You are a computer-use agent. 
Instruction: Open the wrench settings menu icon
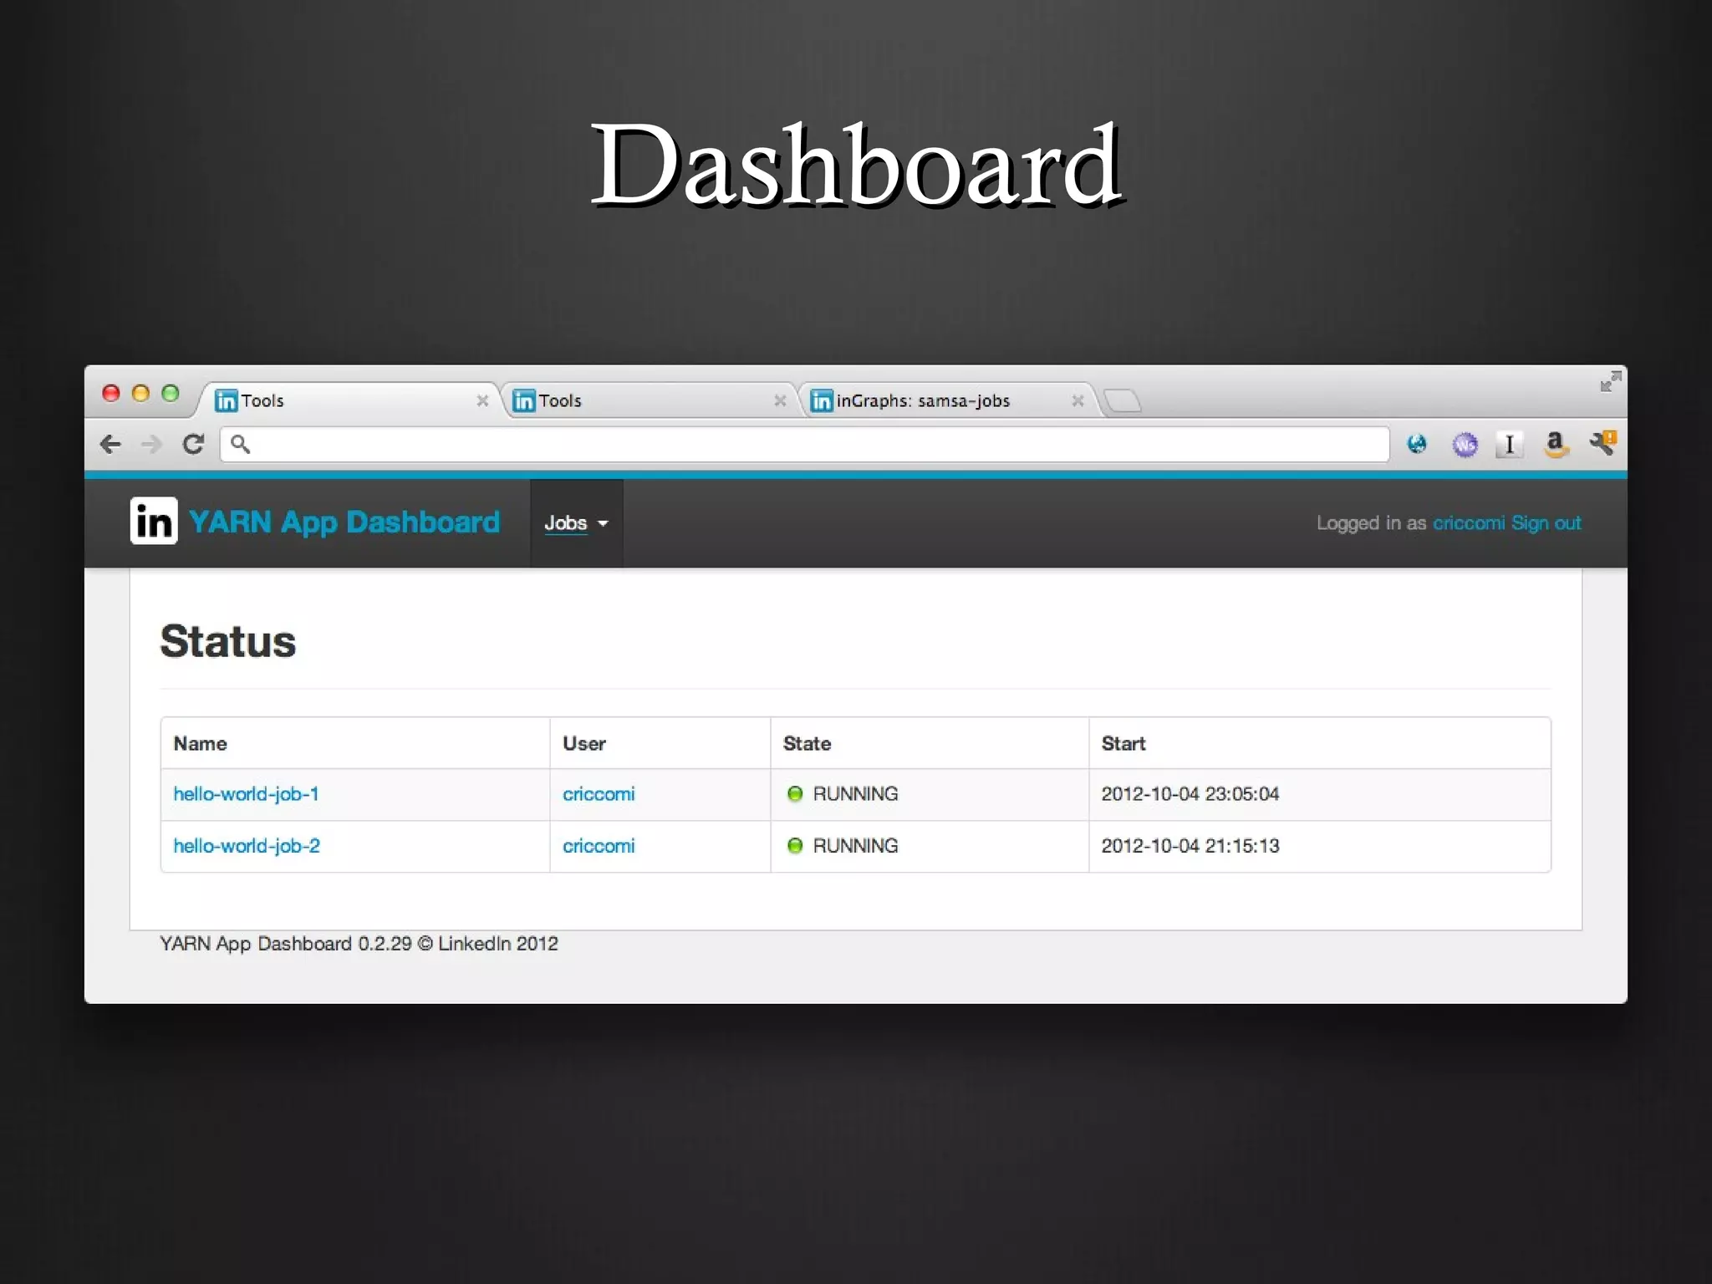(x=1603, y=443)
